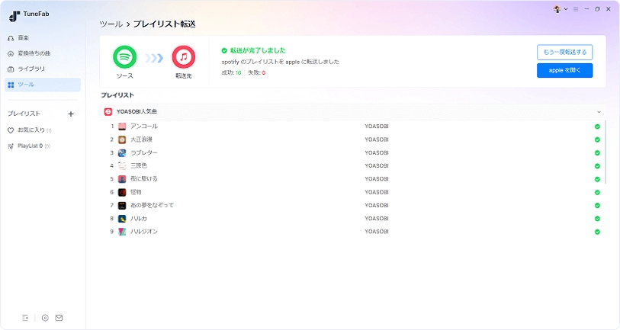This screenshot has height=330, width=620.
Task: Click the playlist vertical scrollbar
Action: click(606, 152)
